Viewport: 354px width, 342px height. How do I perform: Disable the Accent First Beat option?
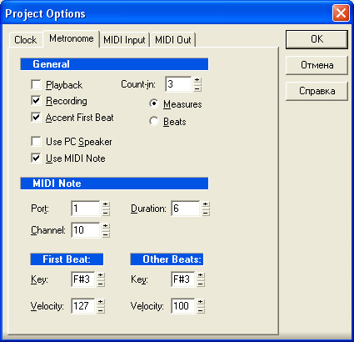[36, 117]
